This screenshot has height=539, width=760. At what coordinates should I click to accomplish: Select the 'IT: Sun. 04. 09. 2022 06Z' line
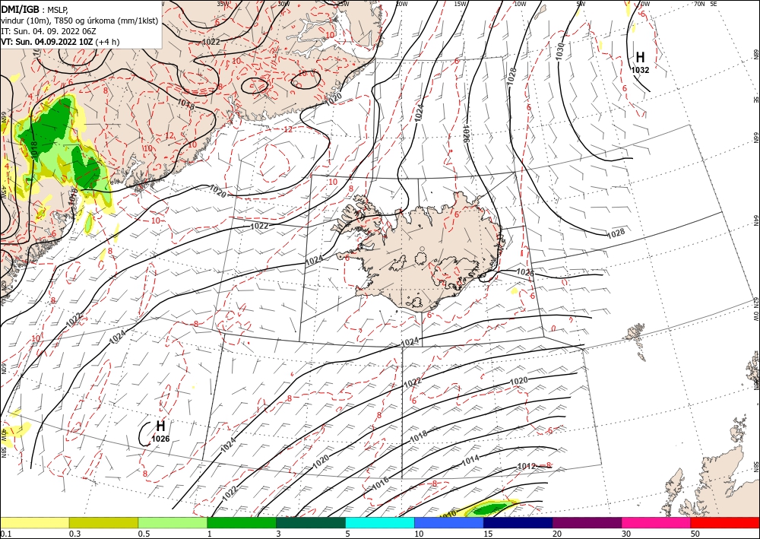tap(49, 31)
